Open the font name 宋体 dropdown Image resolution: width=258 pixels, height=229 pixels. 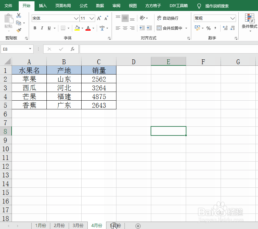(x=76, y=18)
